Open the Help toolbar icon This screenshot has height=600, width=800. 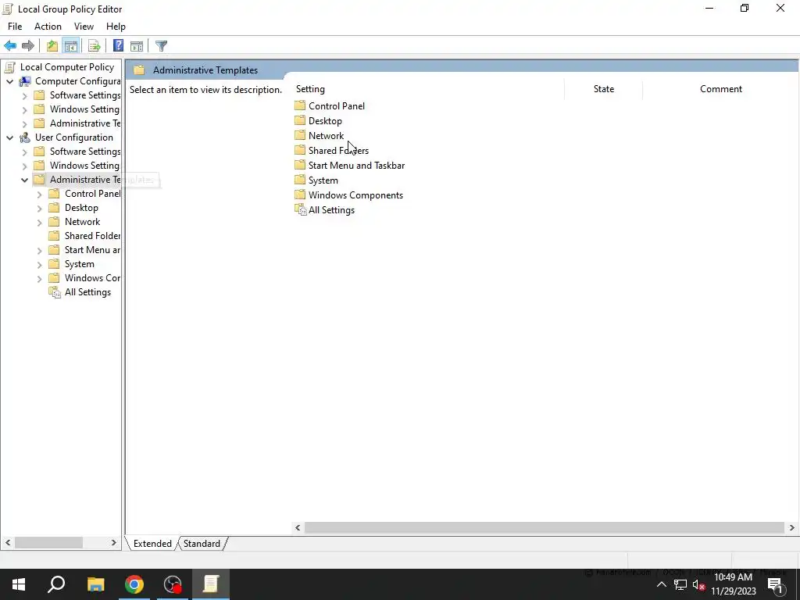(x=118, y=46)
